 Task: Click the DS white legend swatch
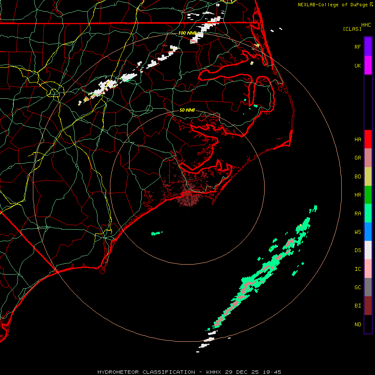tap(368, 250)
